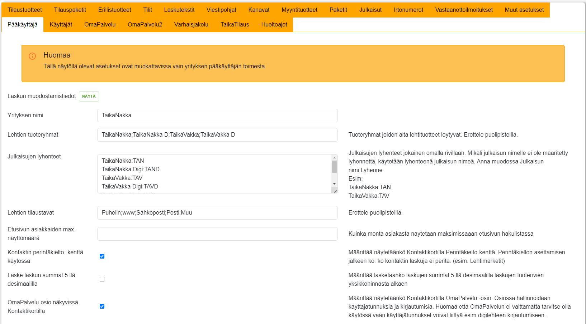Click into the Lehtien tuoteryhmät field

coord(217,135)
